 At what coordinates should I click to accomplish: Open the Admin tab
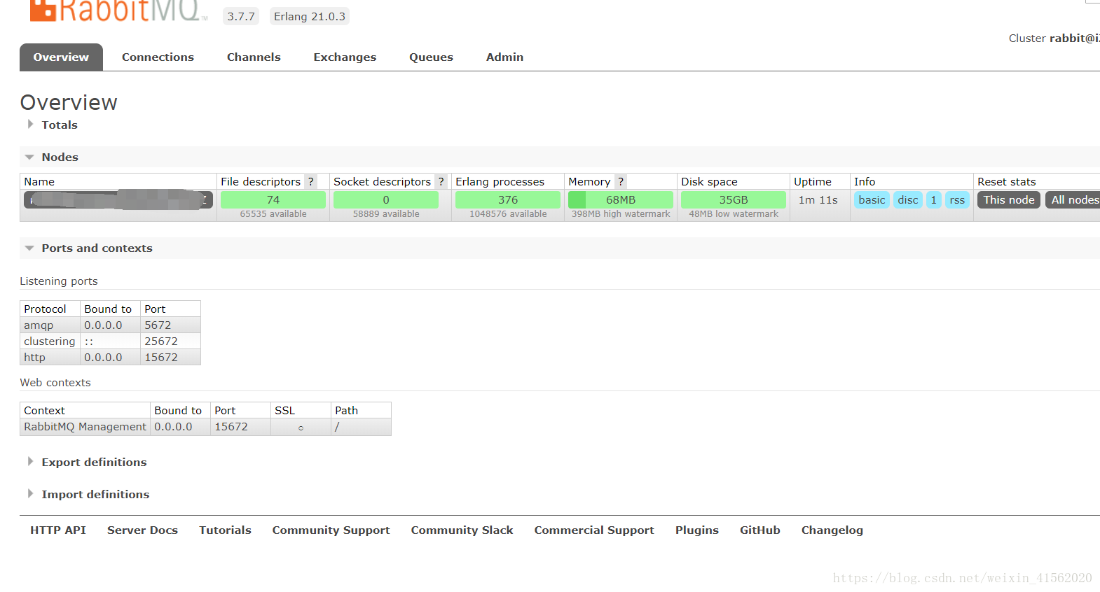coord(504,57)
